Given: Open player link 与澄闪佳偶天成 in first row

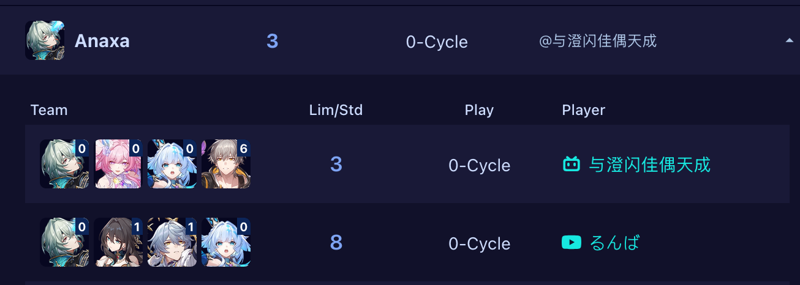Looking at the screenshot, I should pyautogui.click(x=649, y=165).
